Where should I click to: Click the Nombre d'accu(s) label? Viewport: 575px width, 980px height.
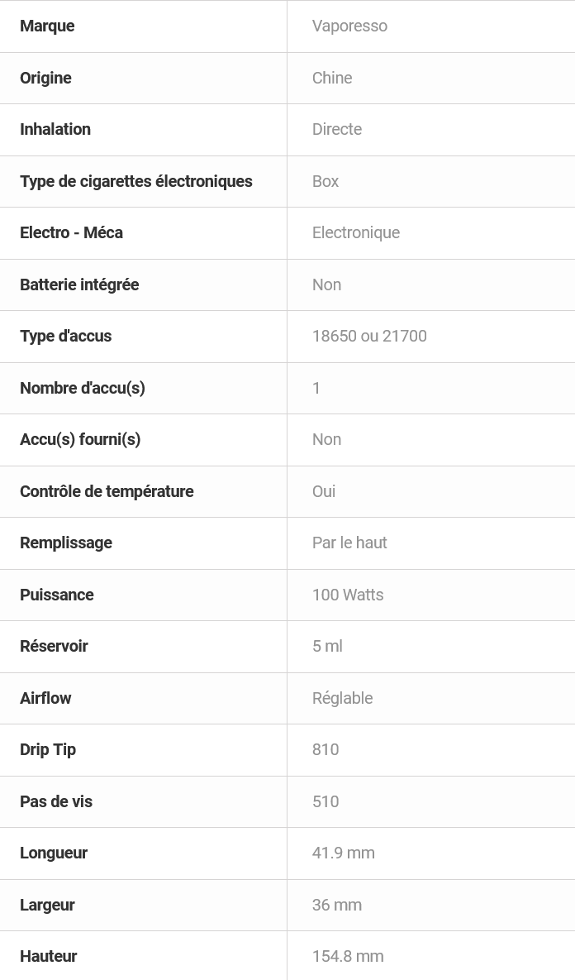pyautogui.click(x=83, y=388)
